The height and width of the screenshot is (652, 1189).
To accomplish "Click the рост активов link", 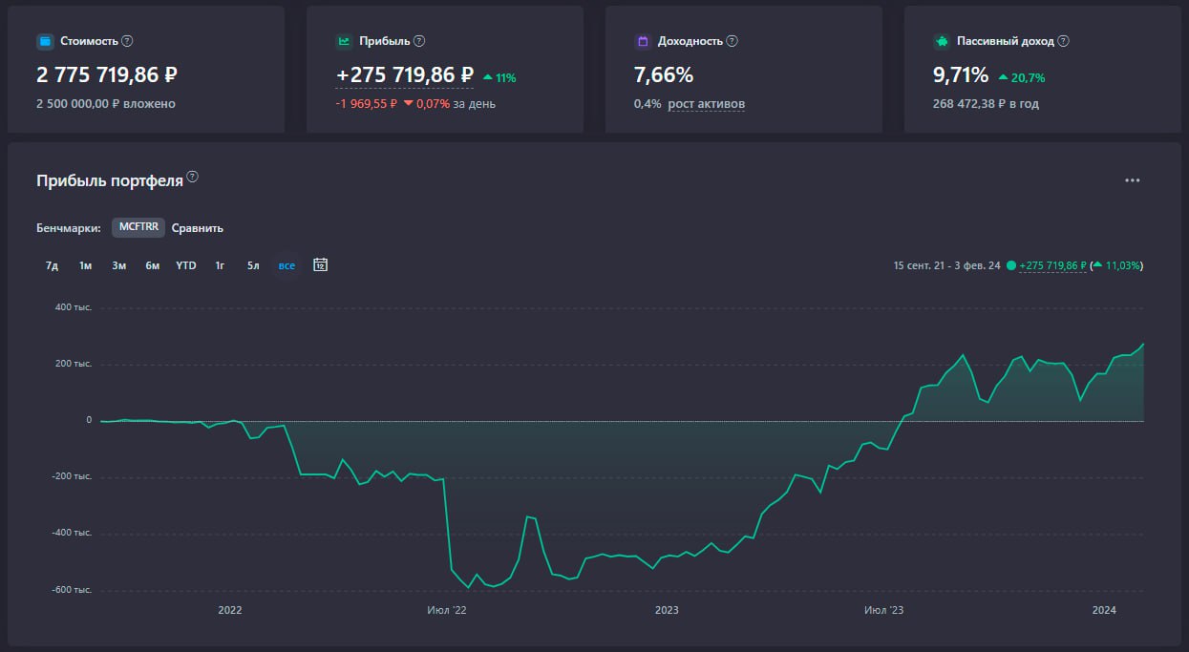I will pyautogui.click(x=707, y=104).
